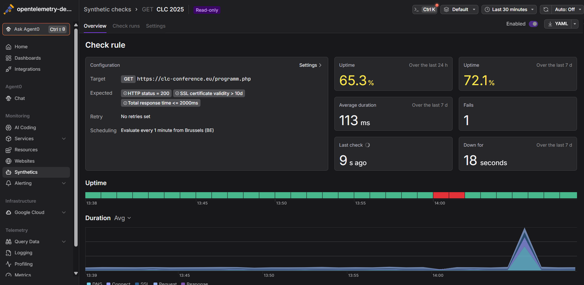The image size is (584, 285).
Task: Click the opentelemetry-de... project name
Action: click(x=44, y=9)
